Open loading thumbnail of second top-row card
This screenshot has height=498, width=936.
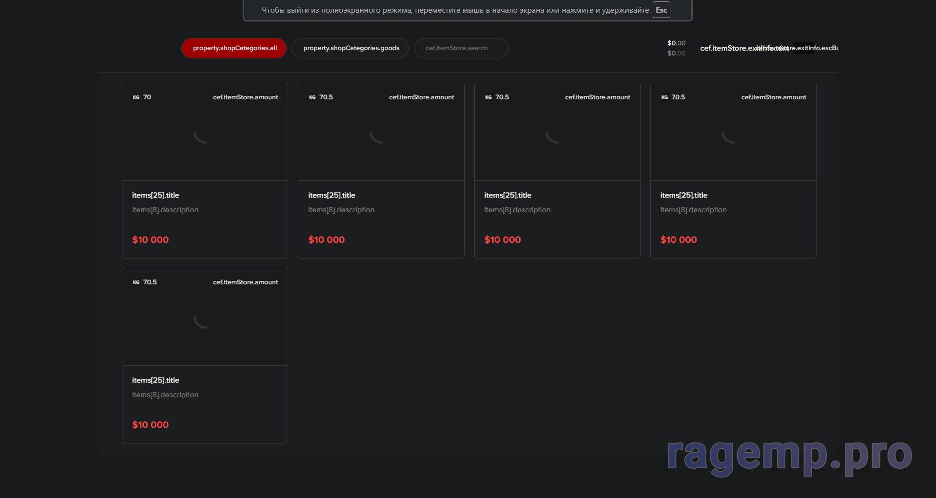381,132
